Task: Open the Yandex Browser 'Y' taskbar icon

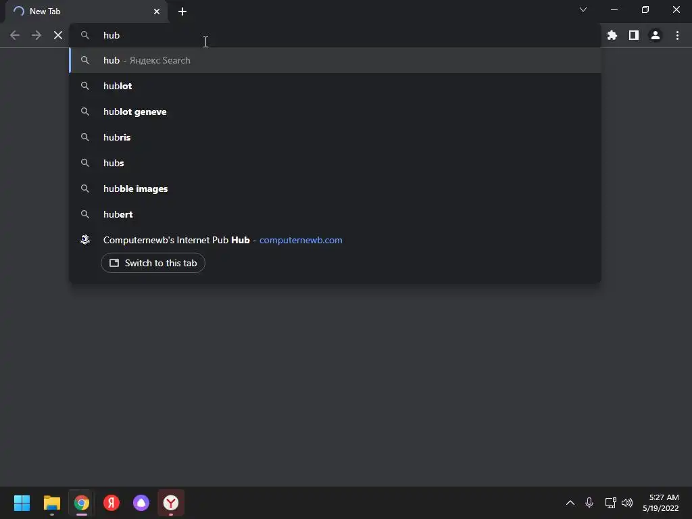Action: 171,503
